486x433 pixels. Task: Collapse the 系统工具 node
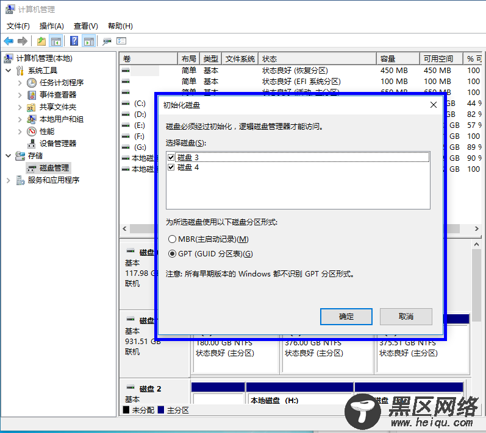coord(9,71)
